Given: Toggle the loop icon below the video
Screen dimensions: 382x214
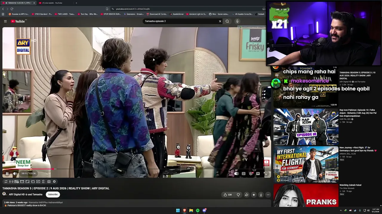Looking at the screenshot, I should click(6, 182).
